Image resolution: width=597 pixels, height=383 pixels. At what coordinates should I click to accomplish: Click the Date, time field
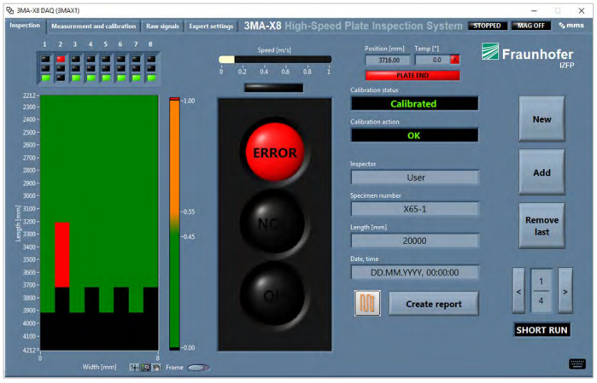(414, 272)
